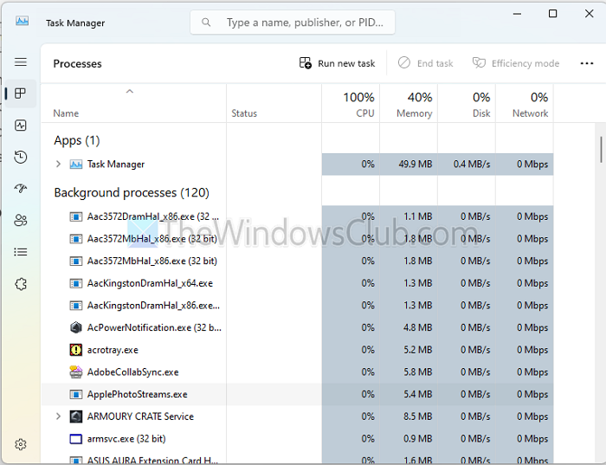606x465 pixels.
Task: Click AcPowerNotification.exe 4.8 MB memory cell
Action: pyautogui.click(x=409, y=327)
